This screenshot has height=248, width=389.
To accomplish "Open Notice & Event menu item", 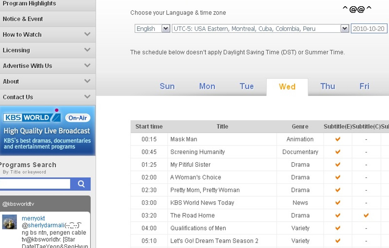I will 23,19.
